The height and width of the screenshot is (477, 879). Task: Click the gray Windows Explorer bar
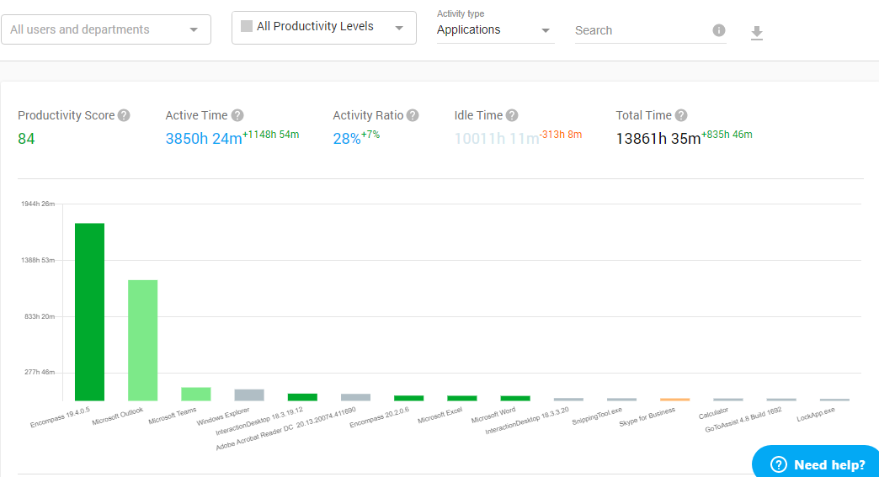coord(249,395)
